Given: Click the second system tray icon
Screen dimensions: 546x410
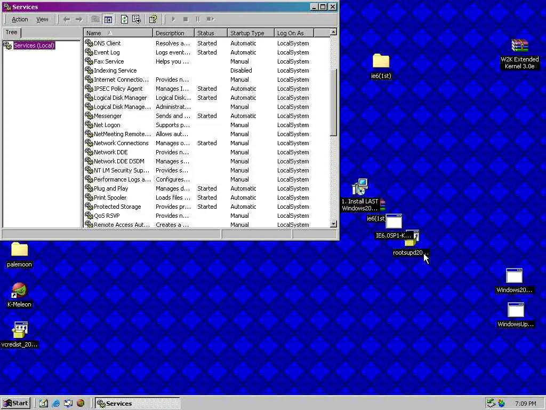Looking at the screenshot, I should point(501,404).
